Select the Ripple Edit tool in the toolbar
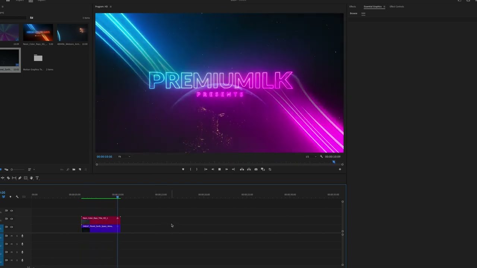Viewport: 477px width, 268px height. pos(3,178)
